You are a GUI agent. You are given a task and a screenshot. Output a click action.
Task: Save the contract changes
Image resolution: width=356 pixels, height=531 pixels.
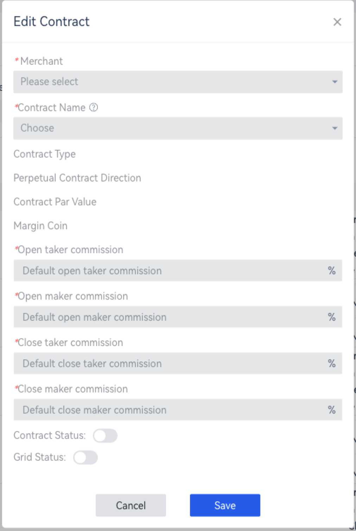coord(225,505)
